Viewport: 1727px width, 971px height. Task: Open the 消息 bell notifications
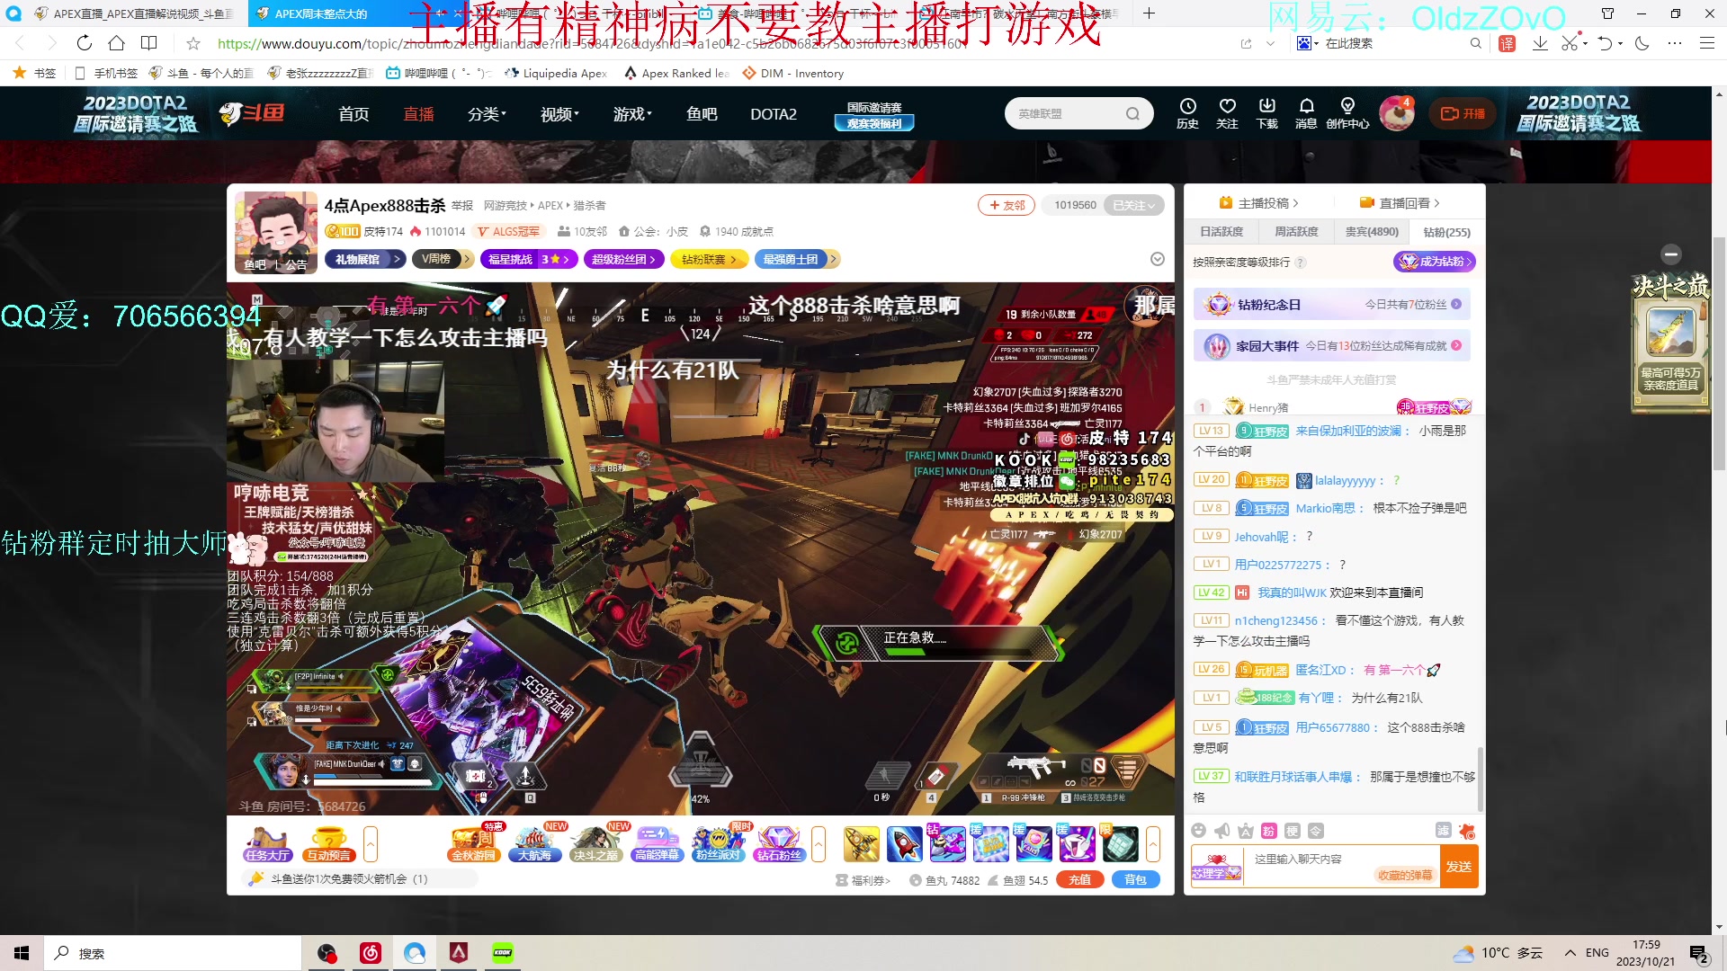coord(1306,113)
